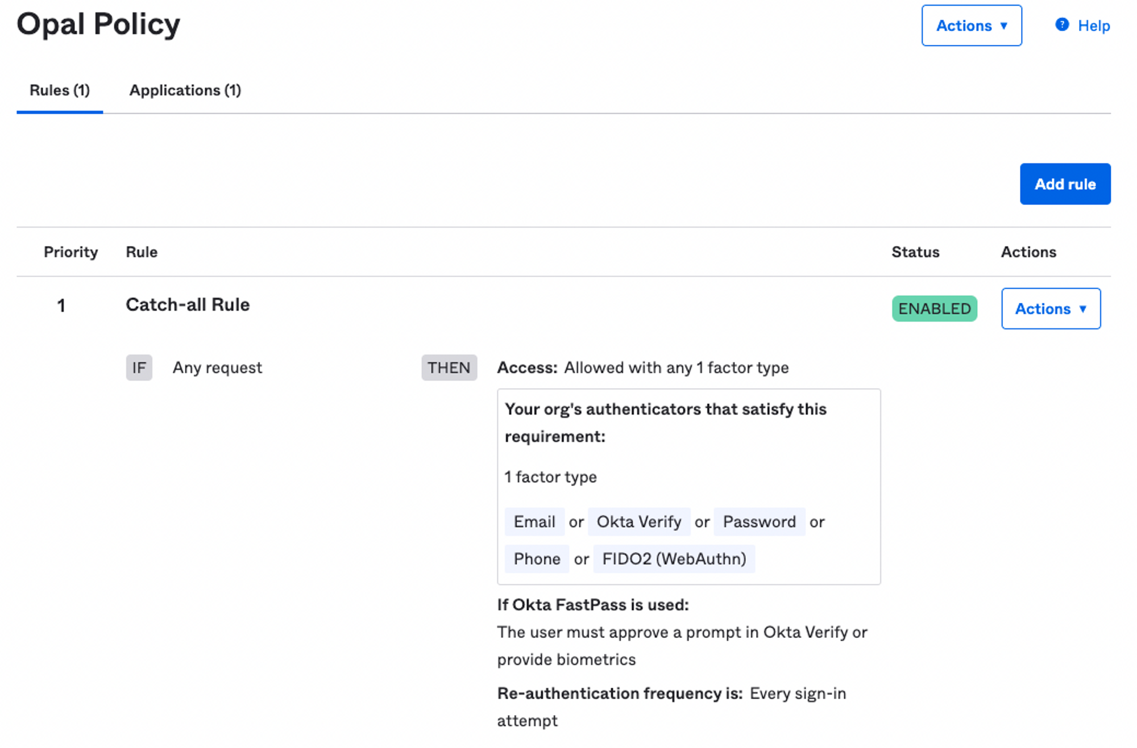Click the FIDO2 (WebAuthn) authenticator chip

(674, 559)
